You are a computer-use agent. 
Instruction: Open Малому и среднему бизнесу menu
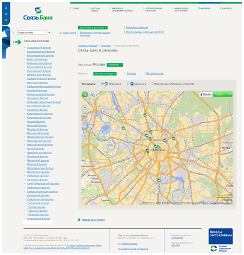pyautogui.click(x=122, y=9)
